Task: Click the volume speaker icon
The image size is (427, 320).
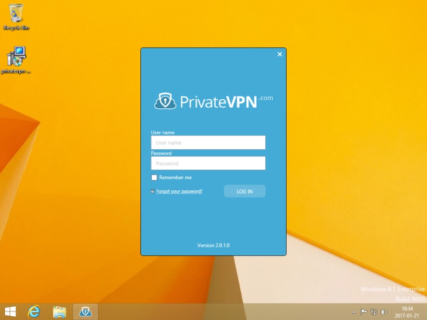Action: (384, 312)
